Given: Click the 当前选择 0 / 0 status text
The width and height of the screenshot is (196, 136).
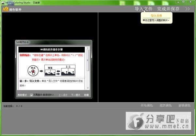Looking at the screenshot, I should (x=13, y=106).
